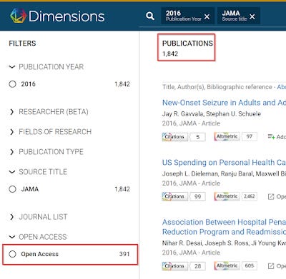This screenshot has width=286, height=279.
Task: Click the 391 count beside Open Access
Action: (x=124, y=254)
